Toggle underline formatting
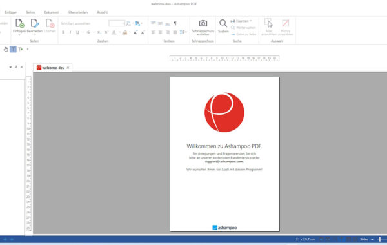Screen dimensions: 387x245 77,32
